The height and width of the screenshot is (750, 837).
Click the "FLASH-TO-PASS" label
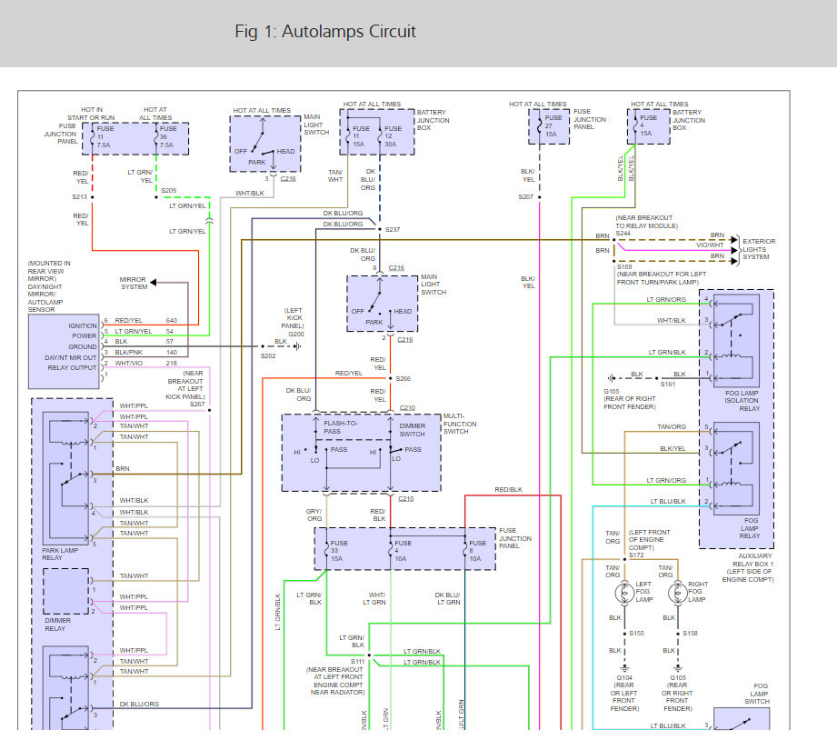pos(340,427)
